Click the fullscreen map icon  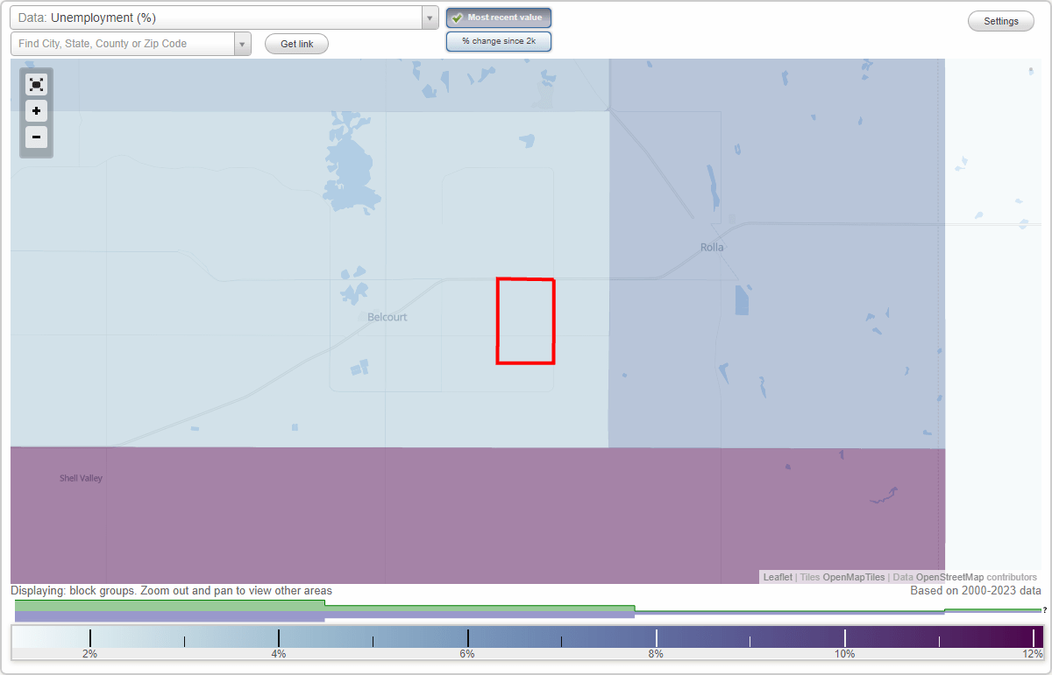[36, 84]
